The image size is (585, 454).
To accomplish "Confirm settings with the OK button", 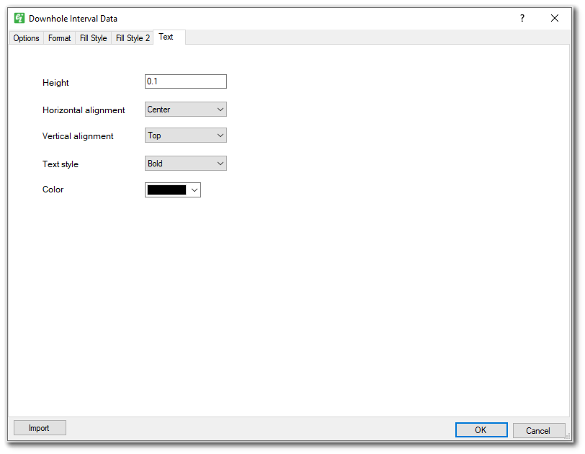I will (x=481, y=429).
